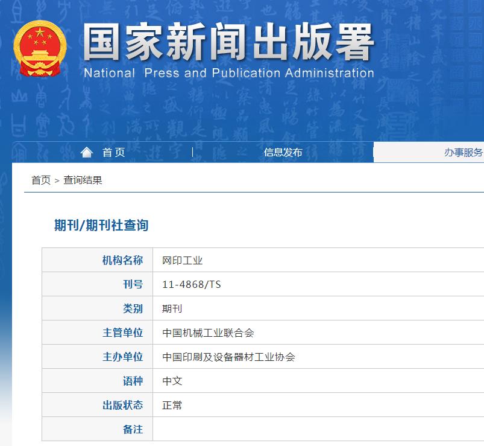484x446 pixels.
Task: Click the national emblem logo
Action: click(40, 48)
